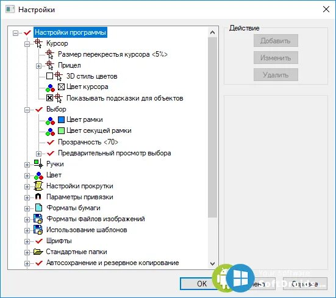Click the scroll icon for Настройки прокрутки

(38, 186)
